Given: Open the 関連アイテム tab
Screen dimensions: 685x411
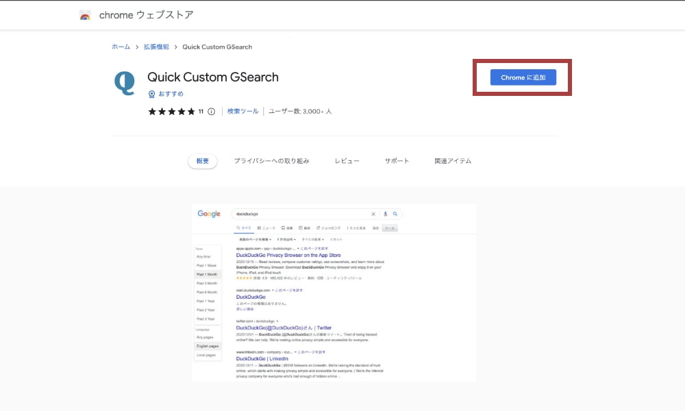Looking at the screenshot, I should pos(453,161).
